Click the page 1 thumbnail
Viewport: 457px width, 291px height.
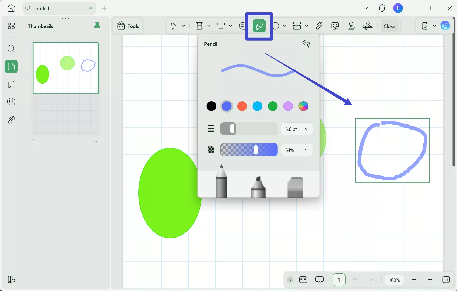pyautogui.click(x=65, y=68)
